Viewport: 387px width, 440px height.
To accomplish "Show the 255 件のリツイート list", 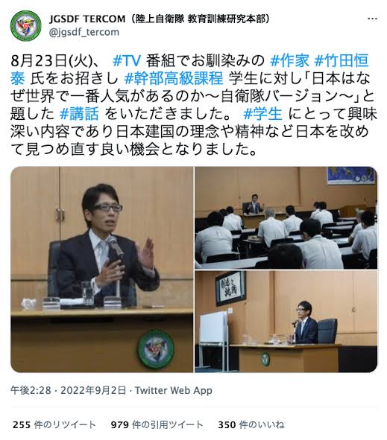I will coord(54,424).
